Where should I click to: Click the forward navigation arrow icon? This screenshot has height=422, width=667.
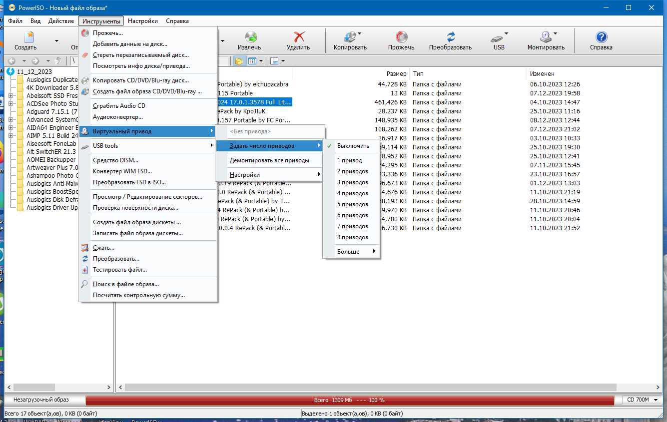35,61
